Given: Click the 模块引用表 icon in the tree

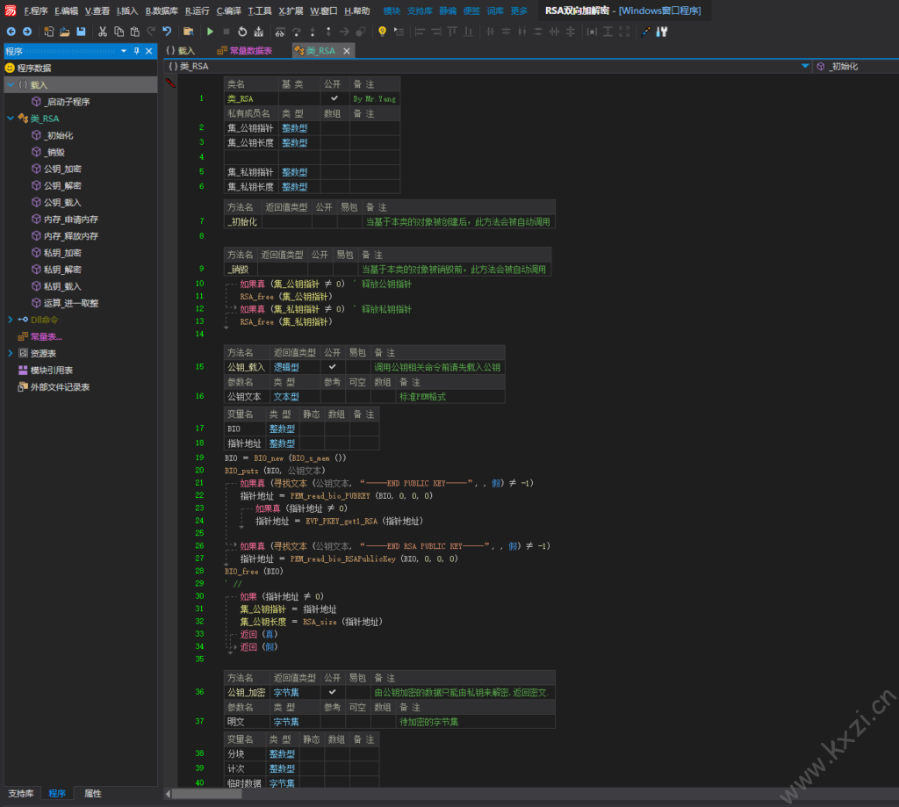Looking at the screenshot, I should (x=23, y=370).
